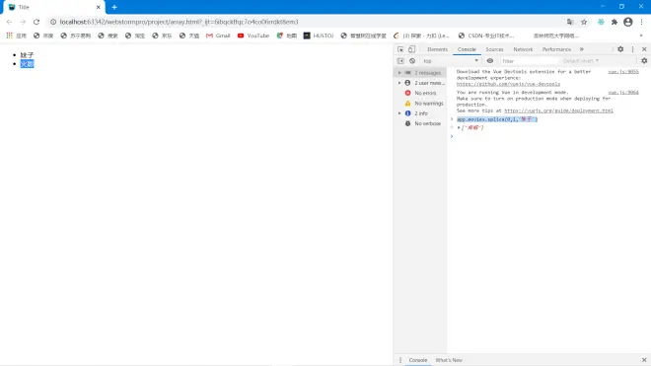Screen dimensions: 651x366
Task: Open the translate page icon
Action: pyautogui.click(x=570, y=22)
